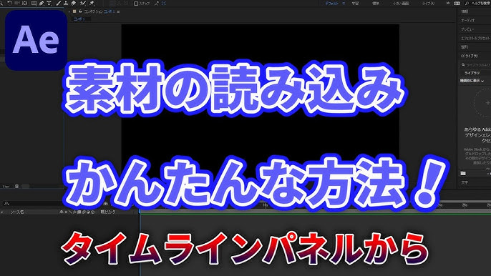Click the 8 bpc color depth button
Screen dimensions: 491x276
[x=6, y=187]
